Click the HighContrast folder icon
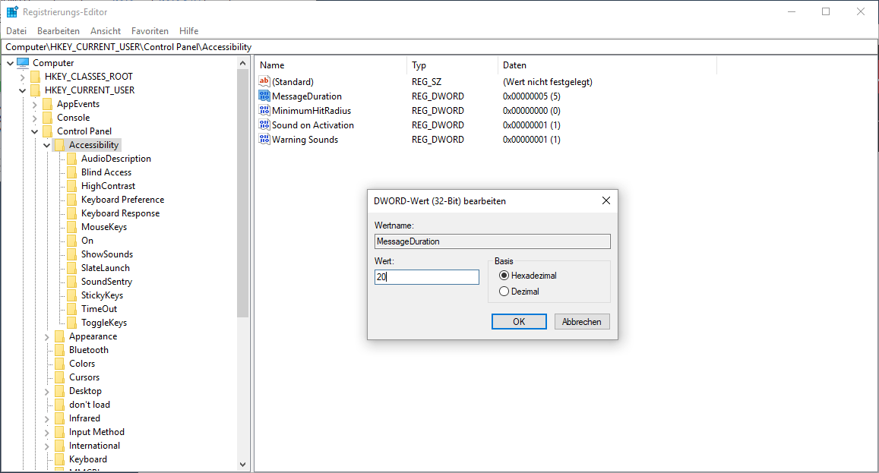879x473 pixels. (71, 186)
